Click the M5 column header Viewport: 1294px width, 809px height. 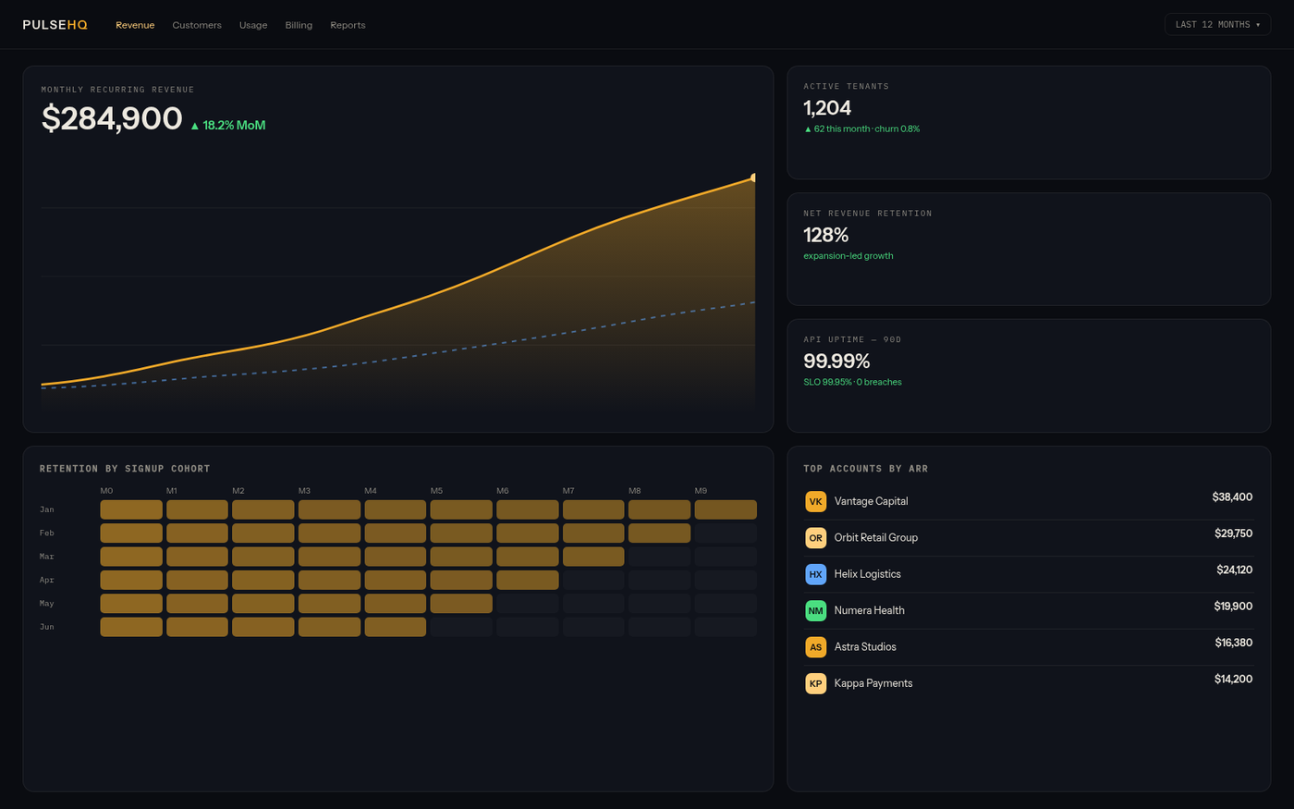[436, 491]
